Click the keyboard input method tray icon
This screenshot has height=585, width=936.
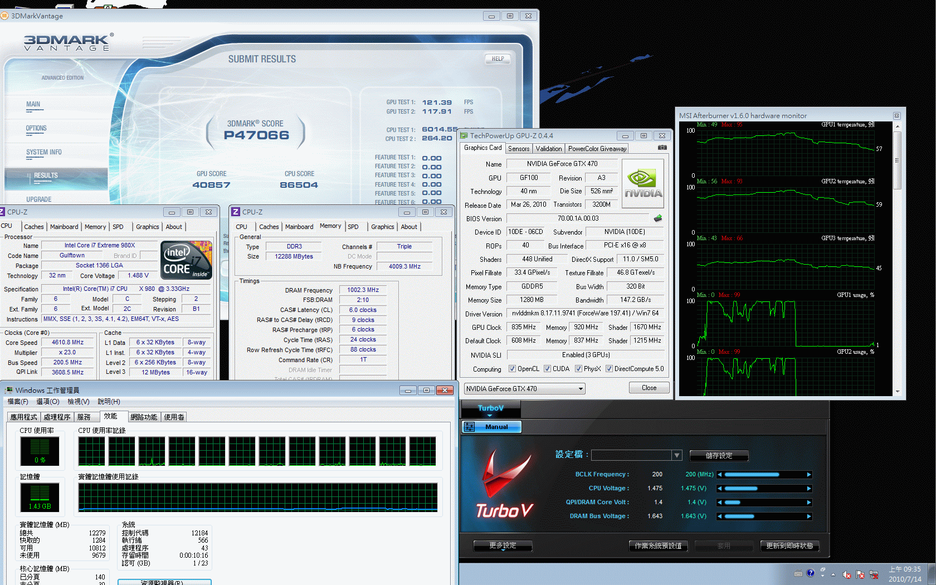[798, 573]
